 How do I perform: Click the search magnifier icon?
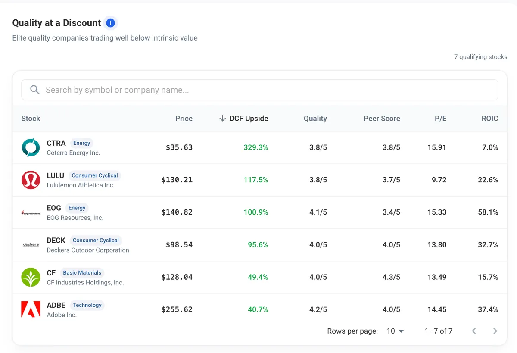35,90
